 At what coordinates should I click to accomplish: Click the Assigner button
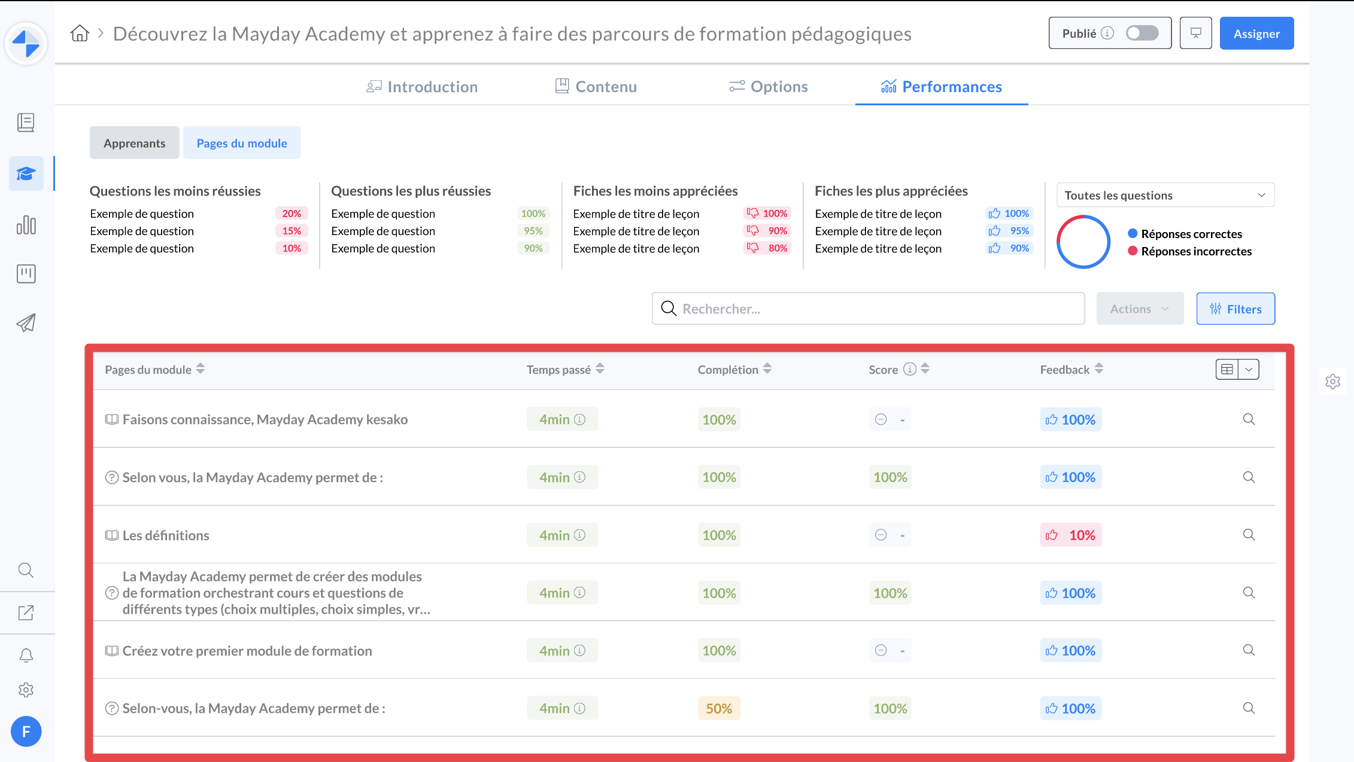pyautogui.click(x=1256, y=33)
